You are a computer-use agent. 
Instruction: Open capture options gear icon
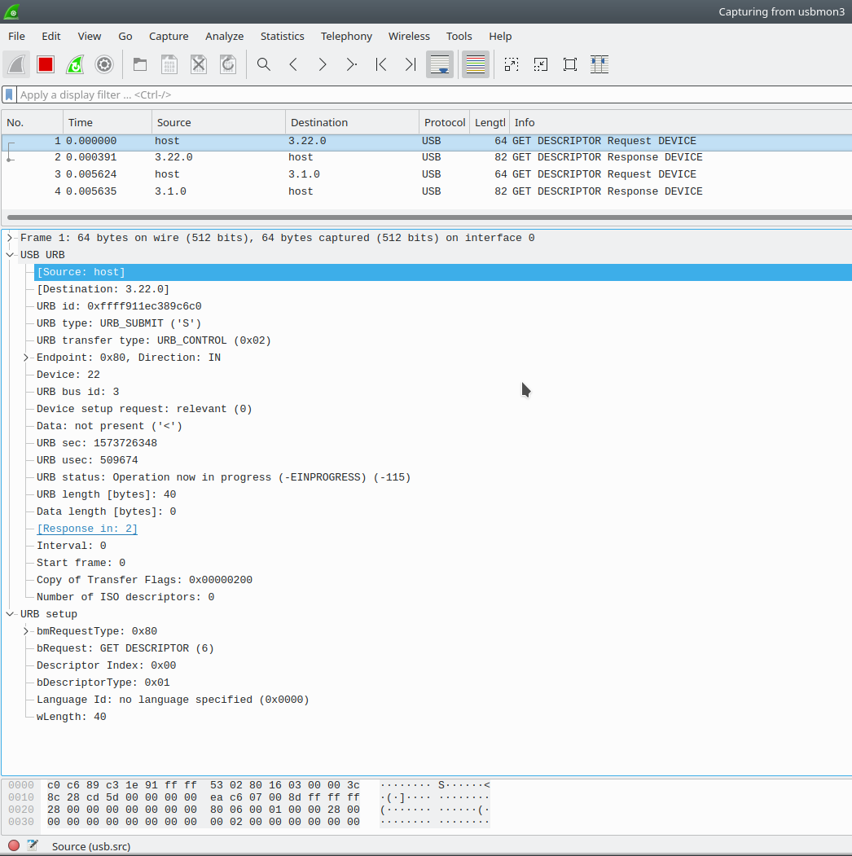[x=104, y=64]
